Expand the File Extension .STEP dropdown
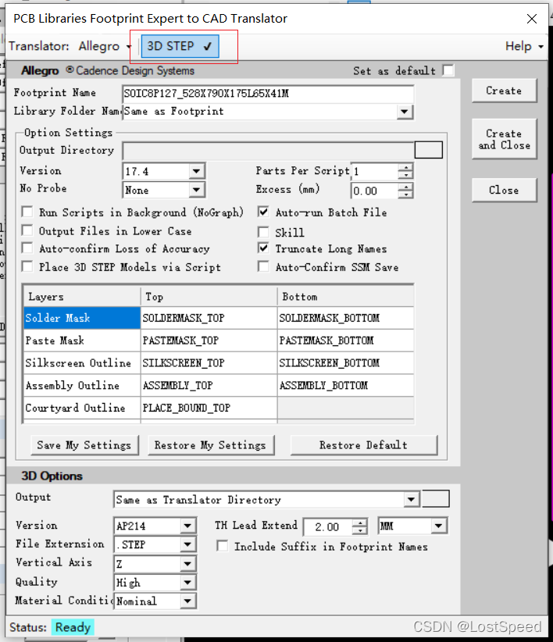 coord(187,544)
